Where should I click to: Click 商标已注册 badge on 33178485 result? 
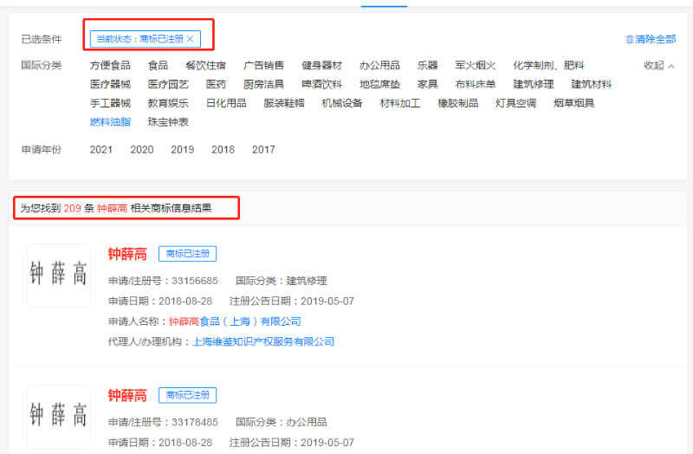click(x=187, y=395)
